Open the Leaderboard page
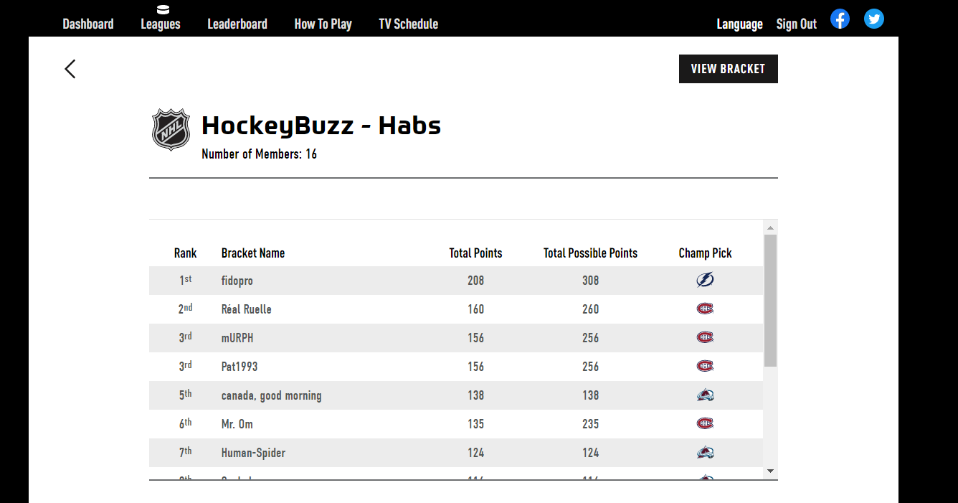 [237, 24]
